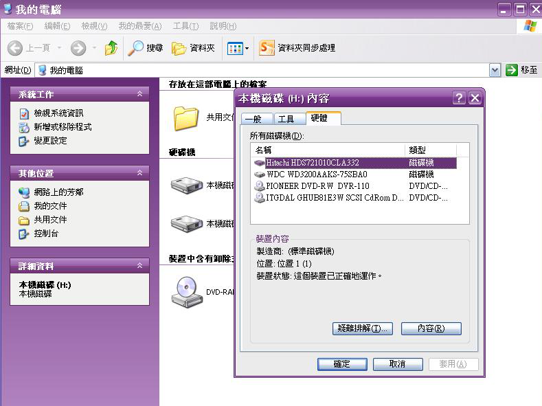Open My Documents (我的文件)
The height and width of the screenshot is (406, 542).
click(43, 205)
